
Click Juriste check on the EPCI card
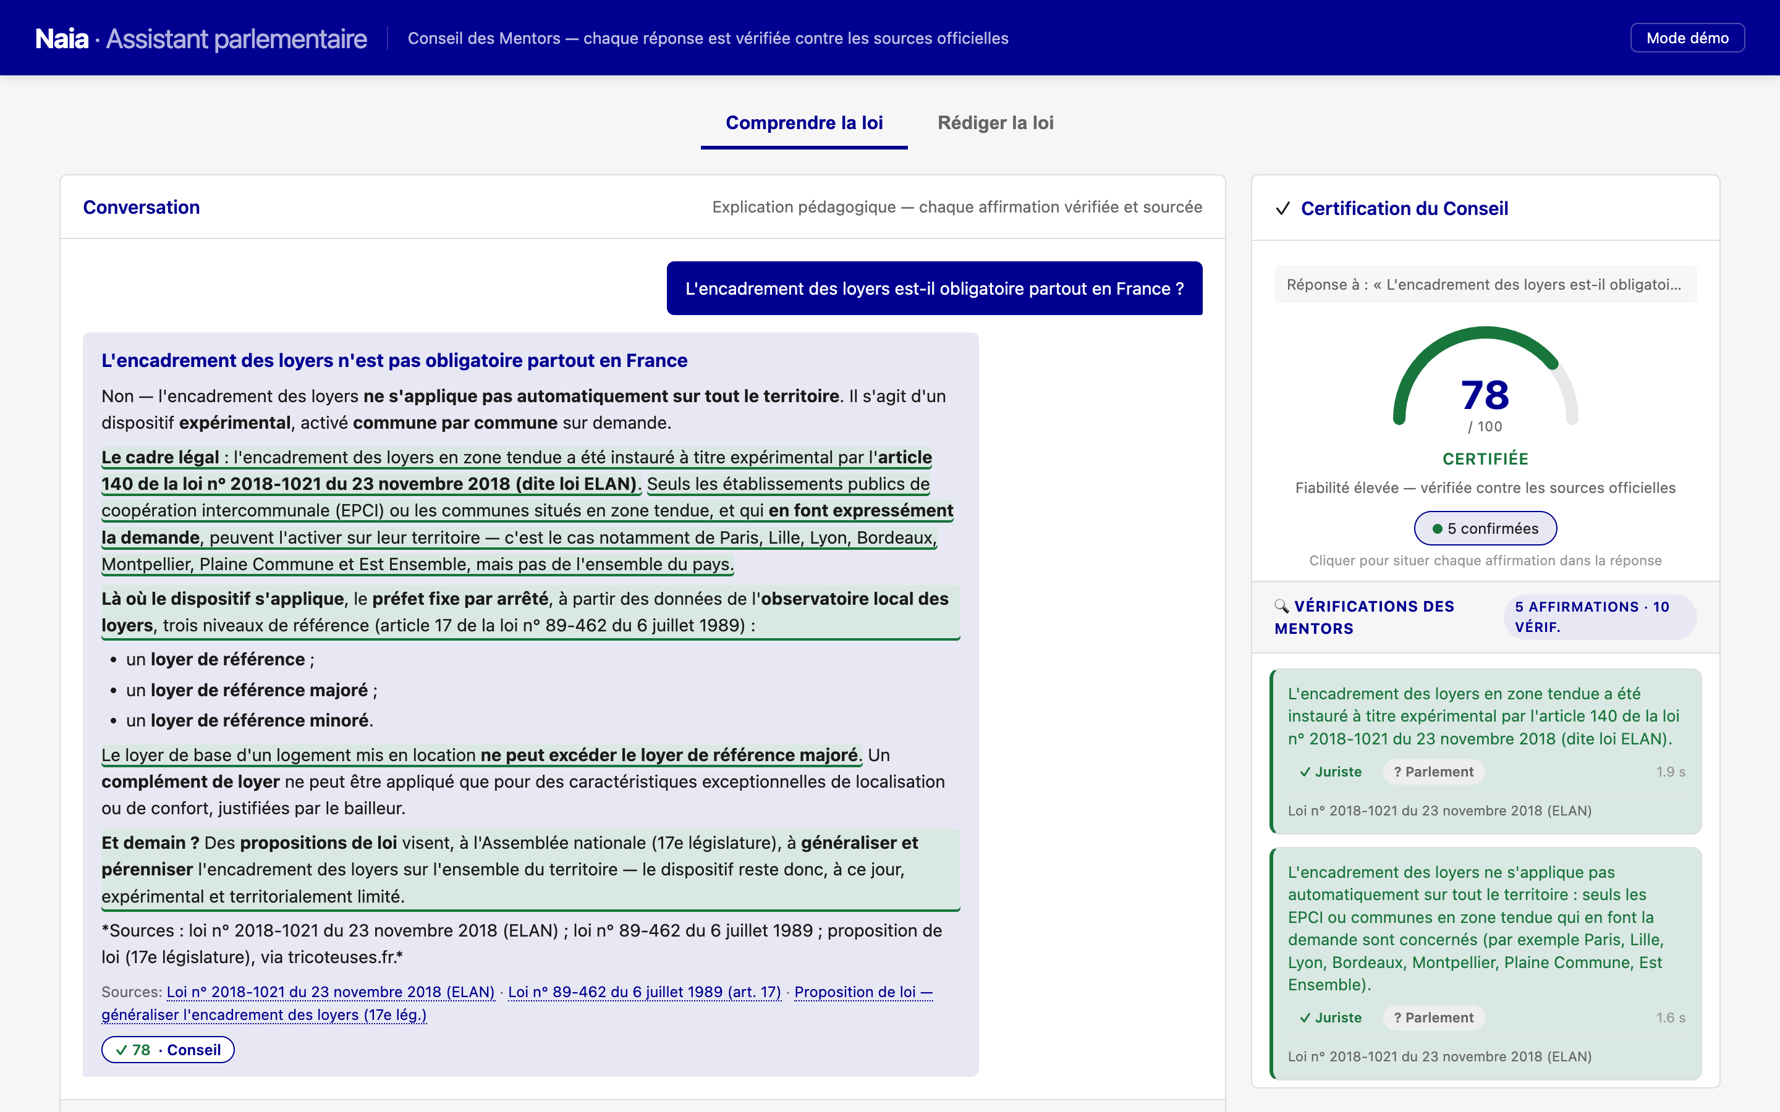1330,1017
